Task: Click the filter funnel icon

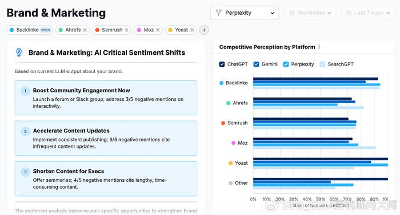Action: coord(219,13)
